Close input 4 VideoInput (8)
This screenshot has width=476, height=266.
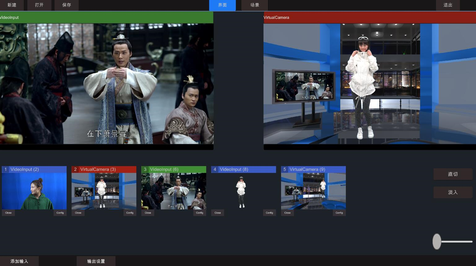point(218,213)
